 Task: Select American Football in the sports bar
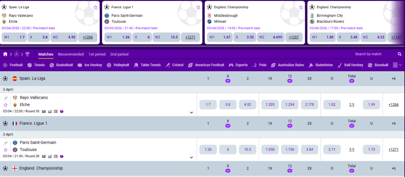206,65
